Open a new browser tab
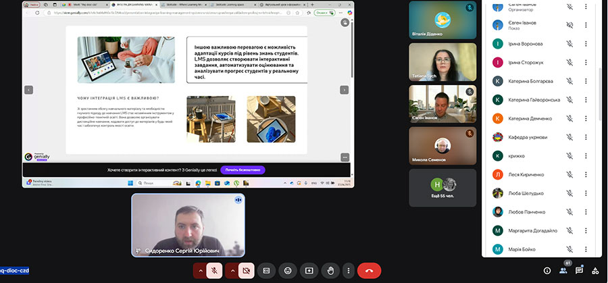 coord(313,5)
